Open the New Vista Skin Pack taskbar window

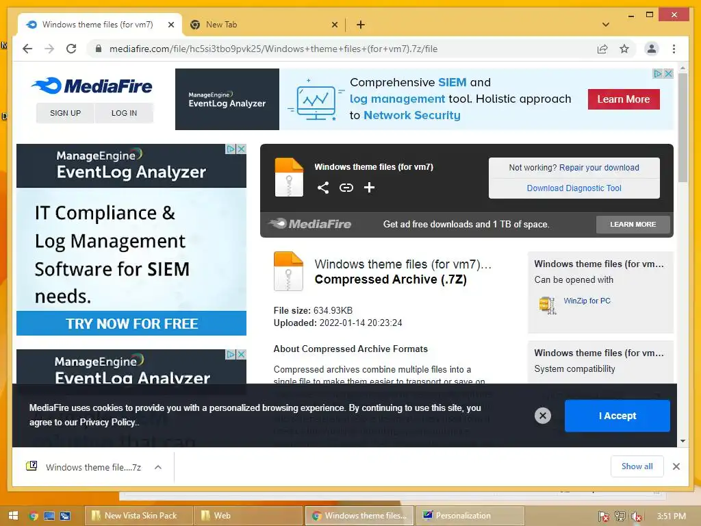(x=138, y=516)
